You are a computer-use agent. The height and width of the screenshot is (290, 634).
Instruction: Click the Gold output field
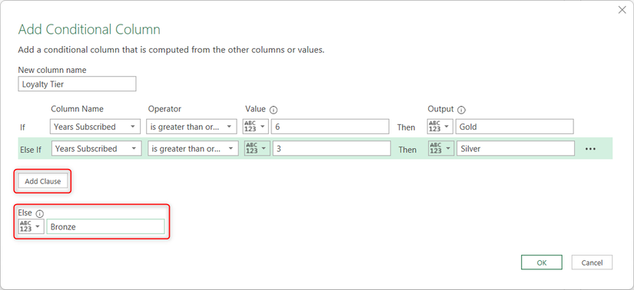coord(514,127)
